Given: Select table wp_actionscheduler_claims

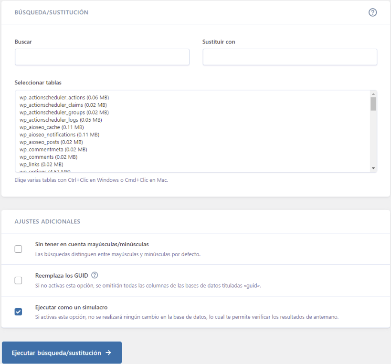Looking at the screenshot, I should click(x=63, y=105).
